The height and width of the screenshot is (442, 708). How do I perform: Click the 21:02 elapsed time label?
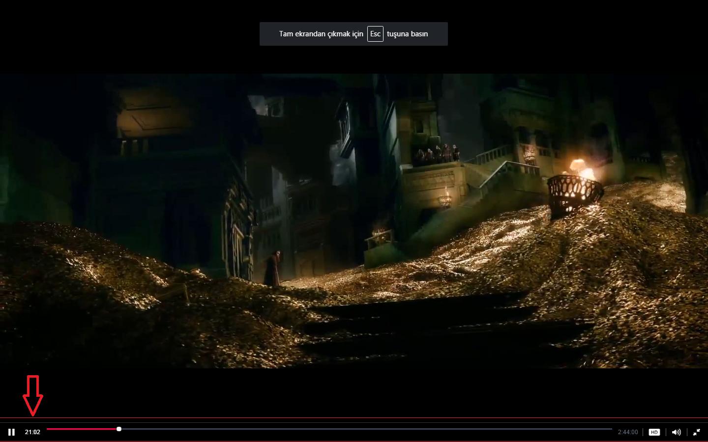pos(32,432)
